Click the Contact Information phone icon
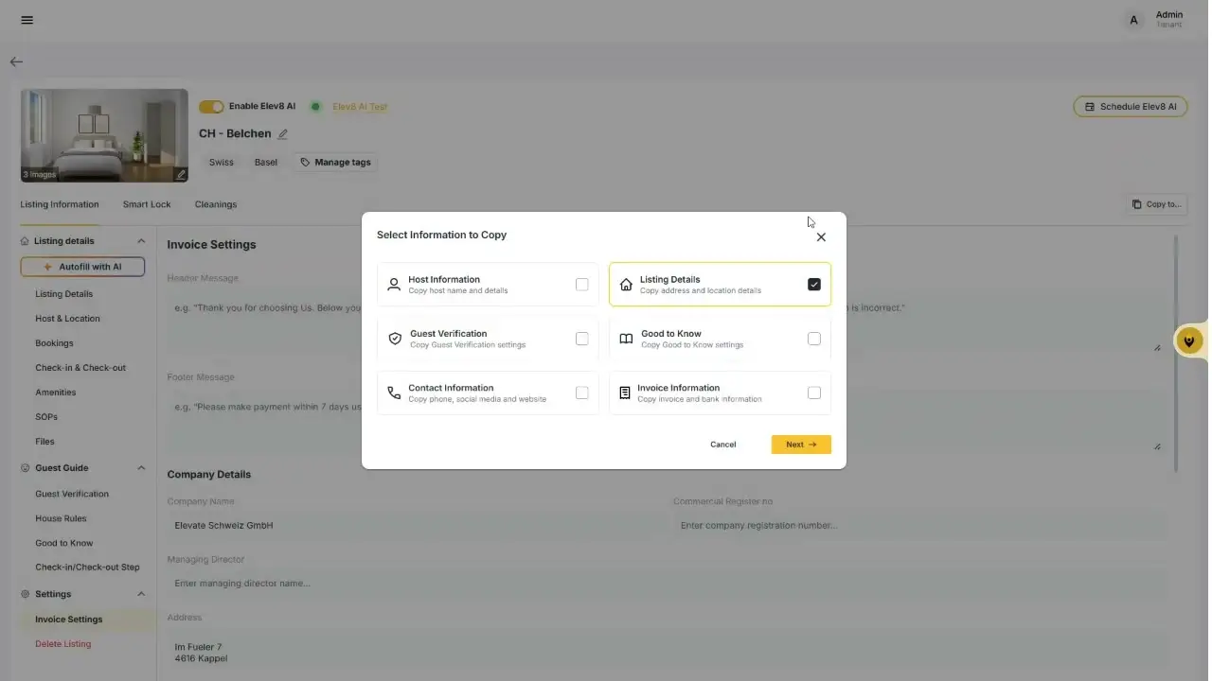Viewport: 1212px width, 681px height. pos(394,393)
